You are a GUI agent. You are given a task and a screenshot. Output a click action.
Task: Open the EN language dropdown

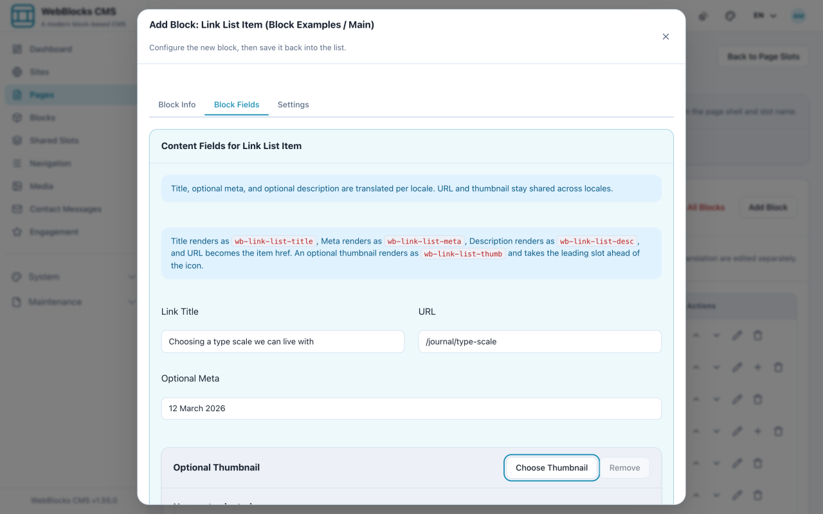tap(765, 16)
